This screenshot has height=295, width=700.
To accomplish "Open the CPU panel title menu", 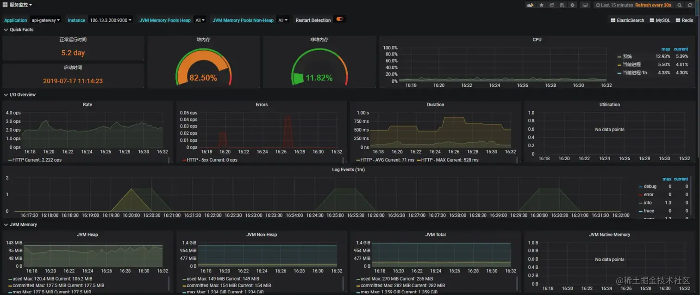I will [x=537, y=40].
